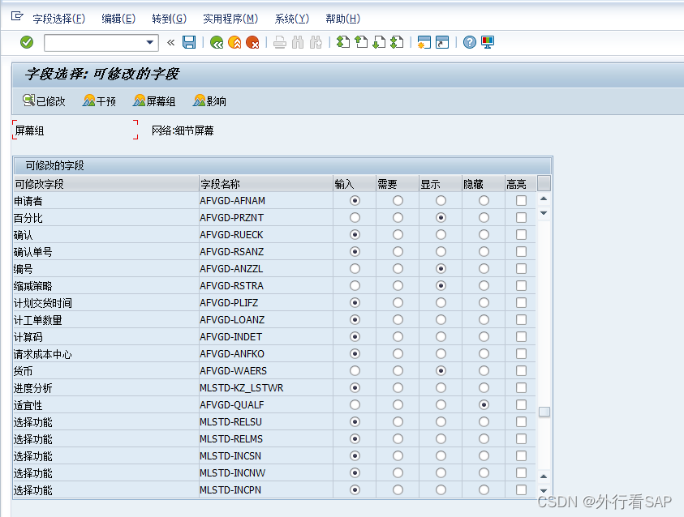Click the 影响 toolbar button
This screenshot has height=517, width=684.
click(x=209, y=101)
